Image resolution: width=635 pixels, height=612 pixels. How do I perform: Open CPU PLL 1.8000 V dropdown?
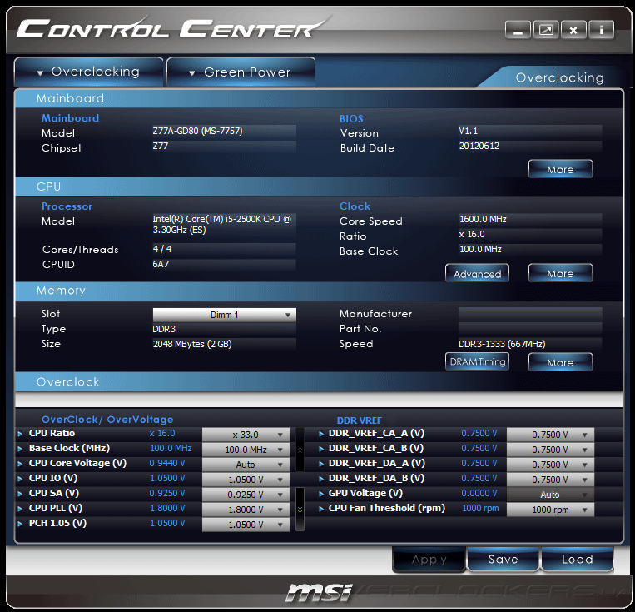(x=246, y=510)
